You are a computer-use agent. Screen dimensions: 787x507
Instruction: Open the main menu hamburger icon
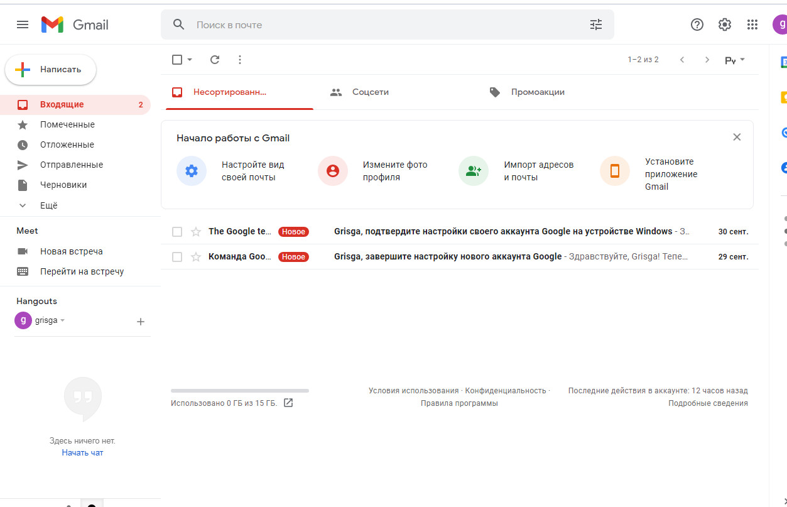pyautogui.click(x=23, y=25)
